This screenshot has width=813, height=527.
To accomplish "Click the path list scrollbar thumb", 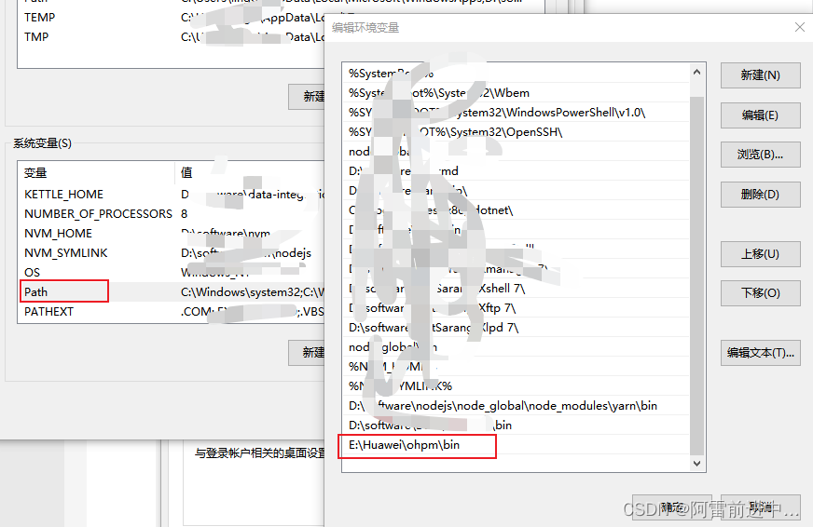I will (696, 275).
